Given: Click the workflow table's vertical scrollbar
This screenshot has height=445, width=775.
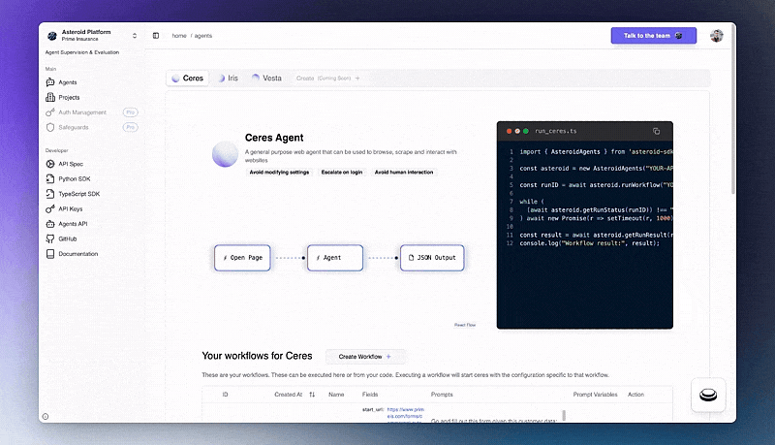Looking at the screenshot, I should [564, 415].
